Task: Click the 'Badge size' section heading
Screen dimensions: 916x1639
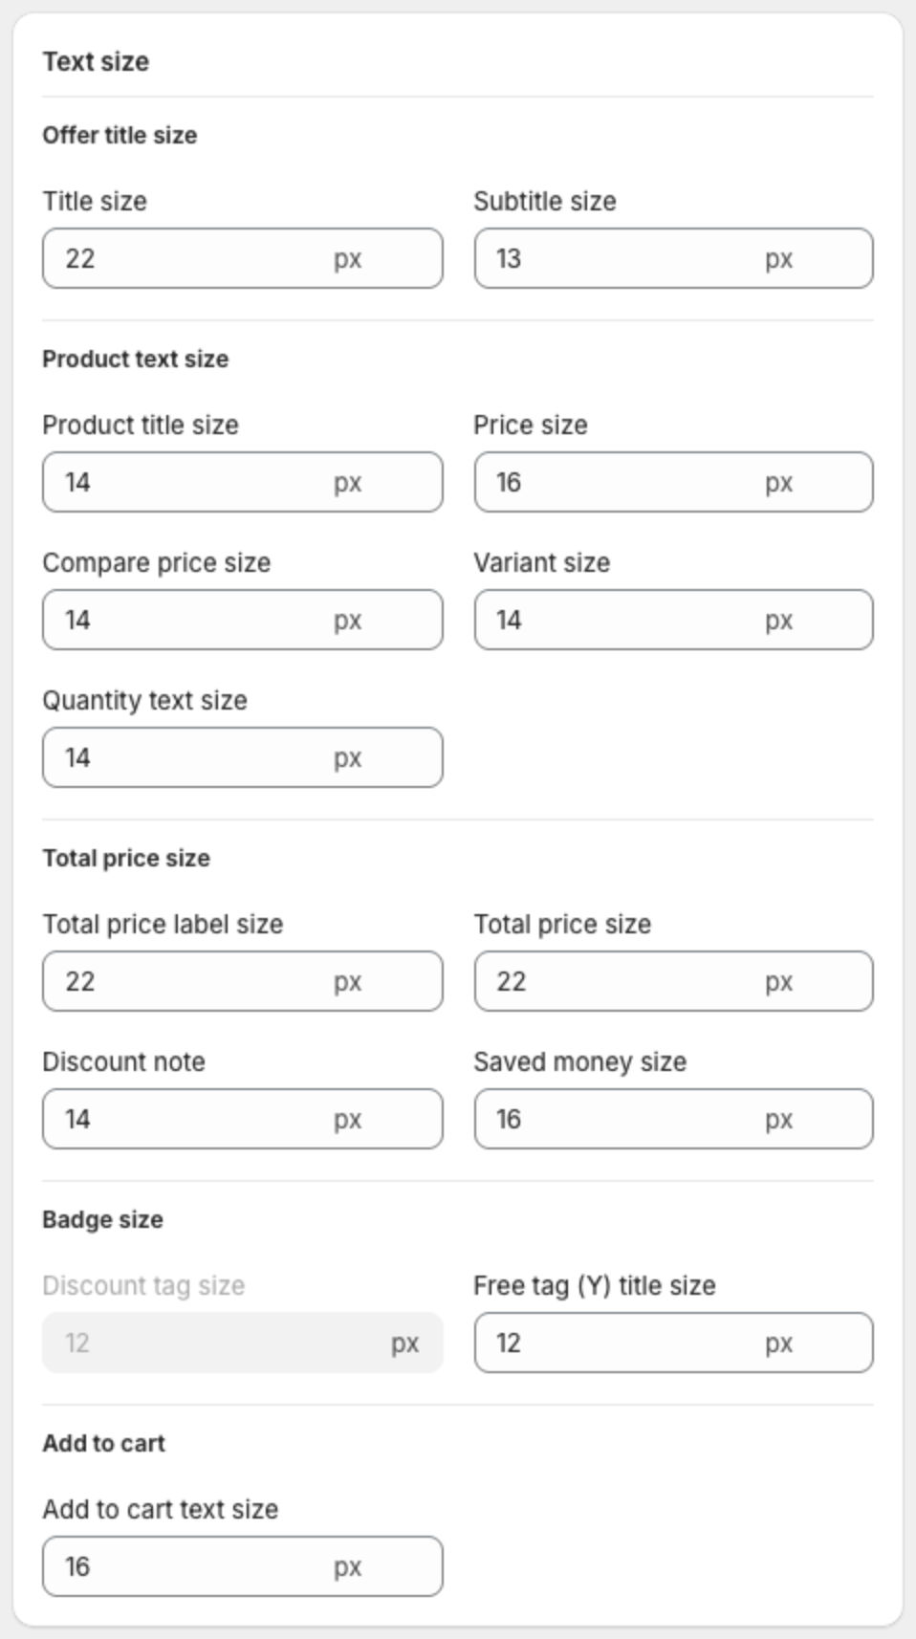Action: pos(103,1219)
